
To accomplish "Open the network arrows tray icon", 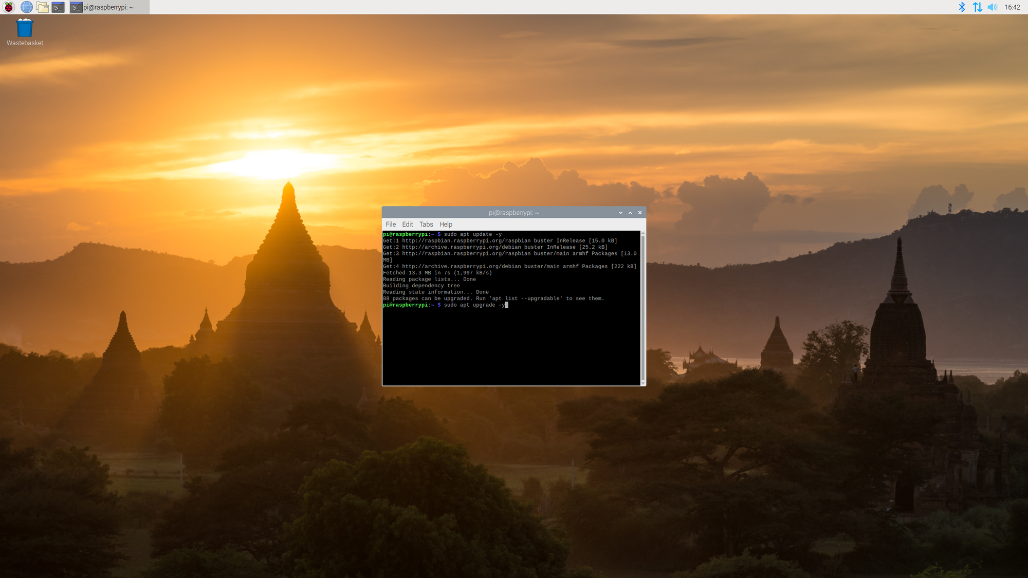I will (x=977, y=7).
